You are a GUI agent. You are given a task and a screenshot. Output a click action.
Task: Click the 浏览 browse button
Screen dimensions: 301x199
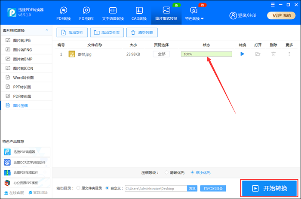tap(192, 188)
